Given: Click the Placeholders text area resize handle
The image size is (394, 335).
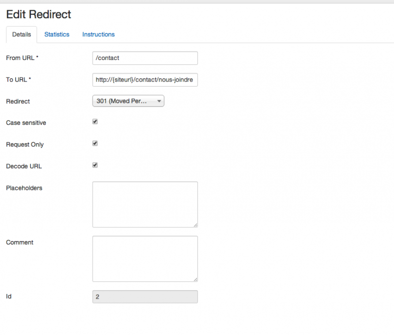Looking at the screenshot, I should click(x=196, y=225).
